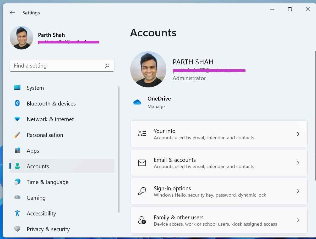Open the Your info card

point(219,134)
